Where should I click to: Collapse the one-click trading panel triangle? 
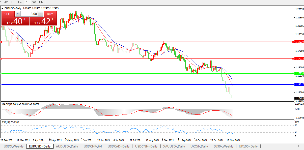(3, 8)
